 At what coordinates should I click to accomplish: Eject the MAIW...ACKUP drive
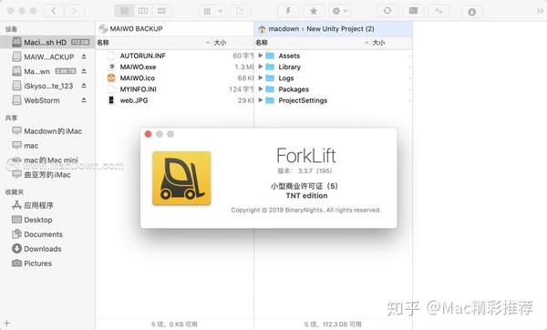[84, 57]
